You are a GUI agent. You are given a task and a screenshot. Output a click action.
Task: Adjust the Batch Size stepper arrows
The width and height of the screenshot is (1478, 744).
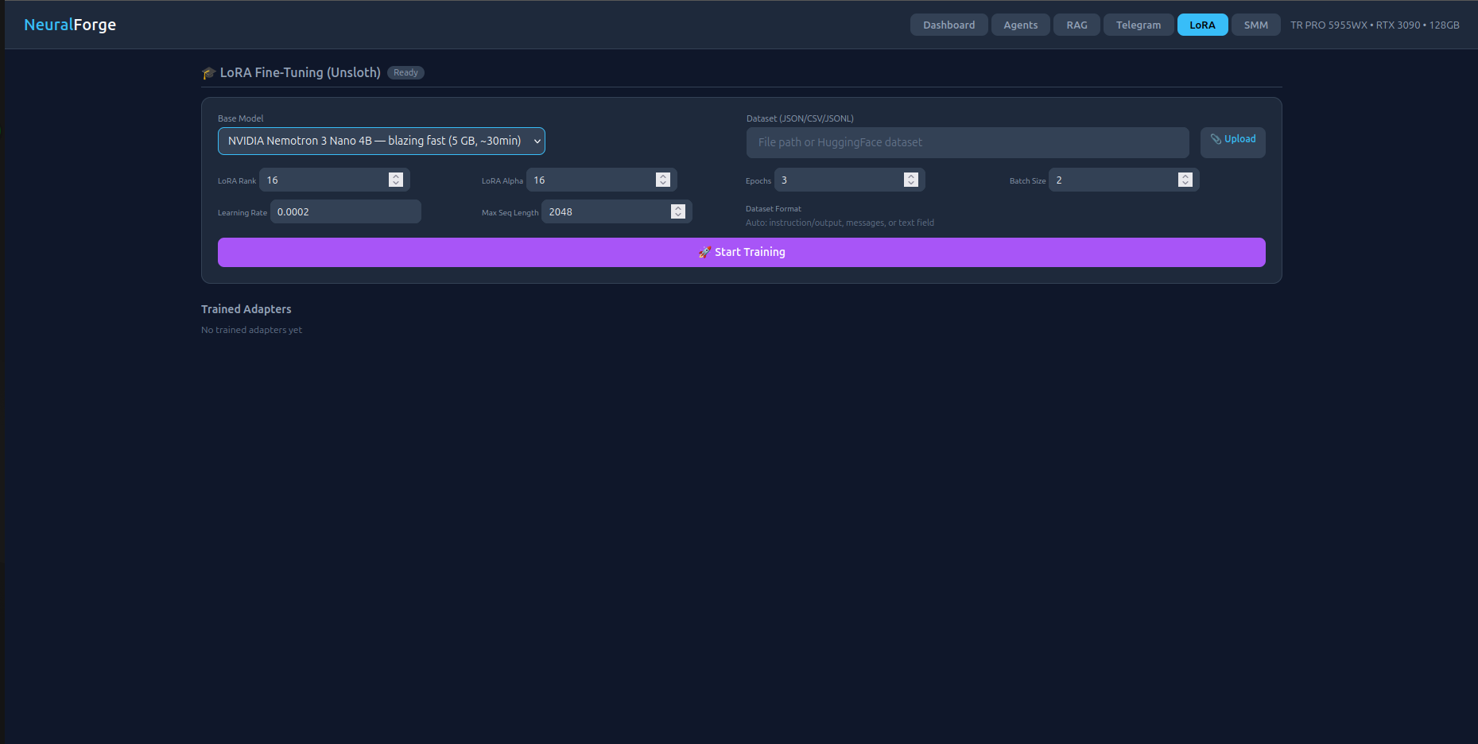click(x=1185, y=180)
